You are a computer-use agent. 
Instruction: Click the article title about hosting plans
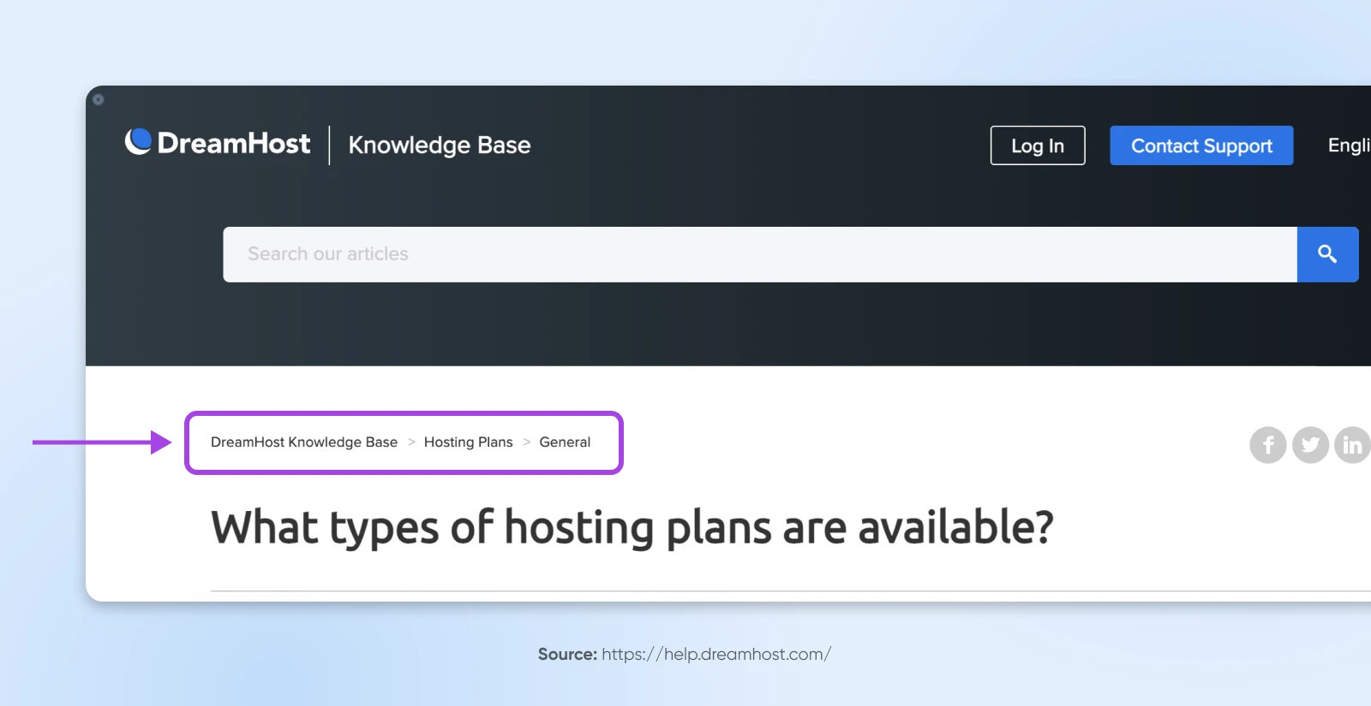[x=632, y=528]
